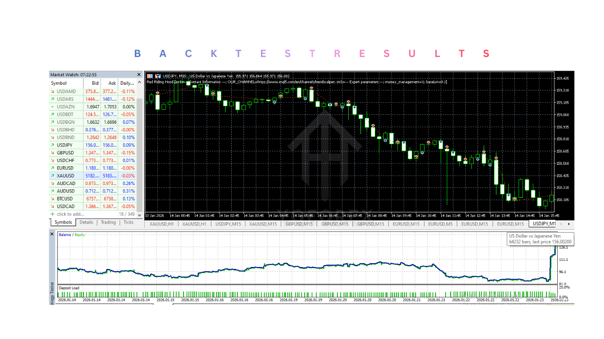Close the Strategy Tester panel
Viewport: 604px width, 339px height.
(x=52, y=234)
